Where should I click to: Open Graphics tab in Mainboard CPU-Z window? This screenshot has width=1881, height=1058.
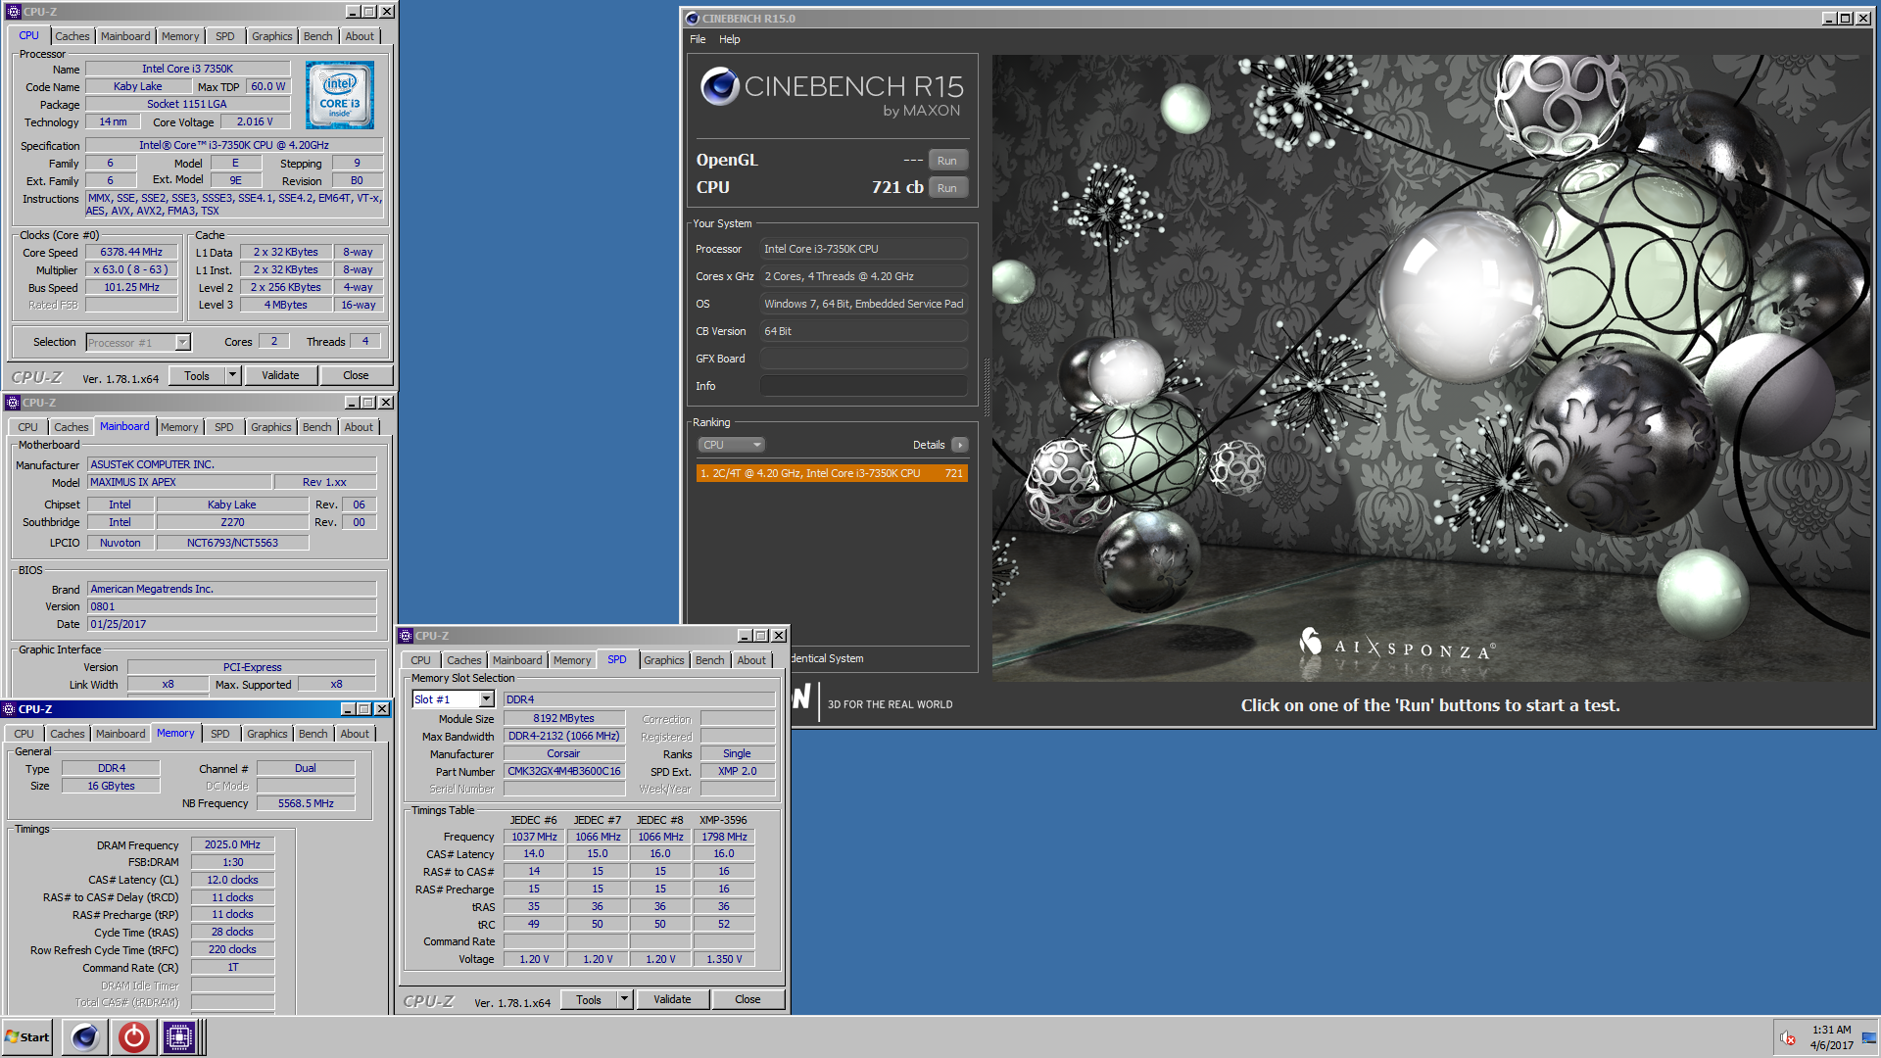click(270, 427)
